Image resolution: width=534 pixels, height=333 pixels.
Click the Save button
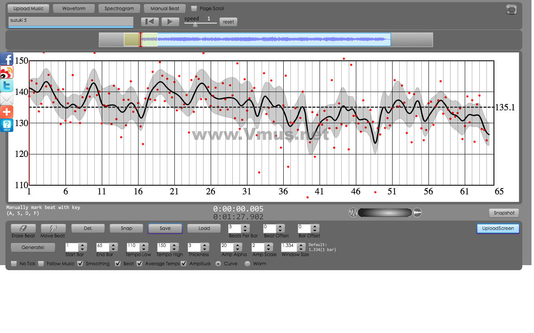tap(165, 228)
